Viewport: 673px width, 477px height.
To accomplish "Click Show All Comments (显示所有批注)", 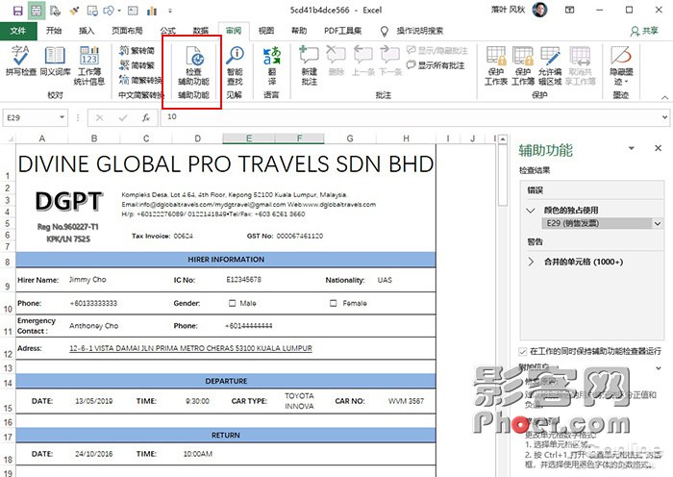I will tap(436, 65).
